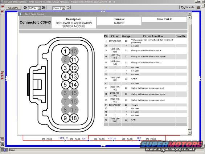Click the dialog vertical scrollbar track
Viewport: 205px width, 154px height.
[189, 75]
